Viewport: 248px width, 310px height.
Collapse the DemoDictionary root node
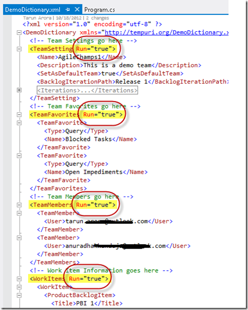click(x=19, y=33)
